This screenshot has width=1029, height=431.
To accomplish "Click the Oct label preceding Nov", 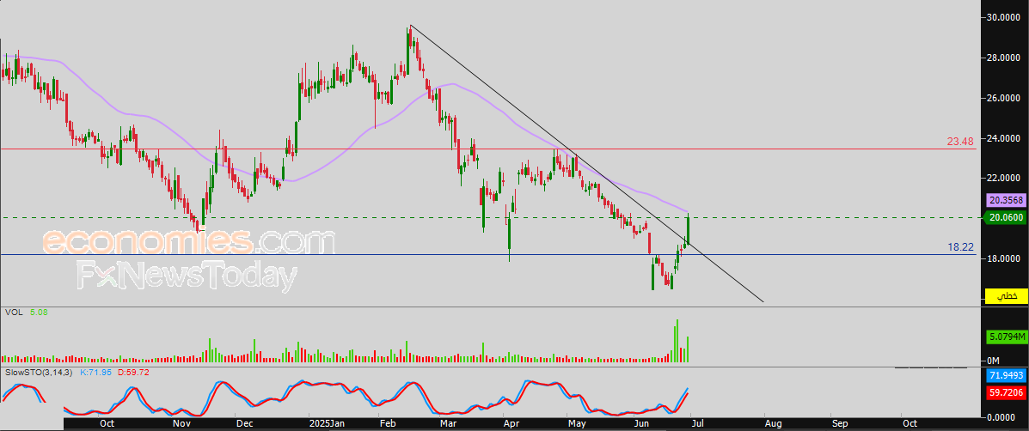I will [x=108, y=424].
